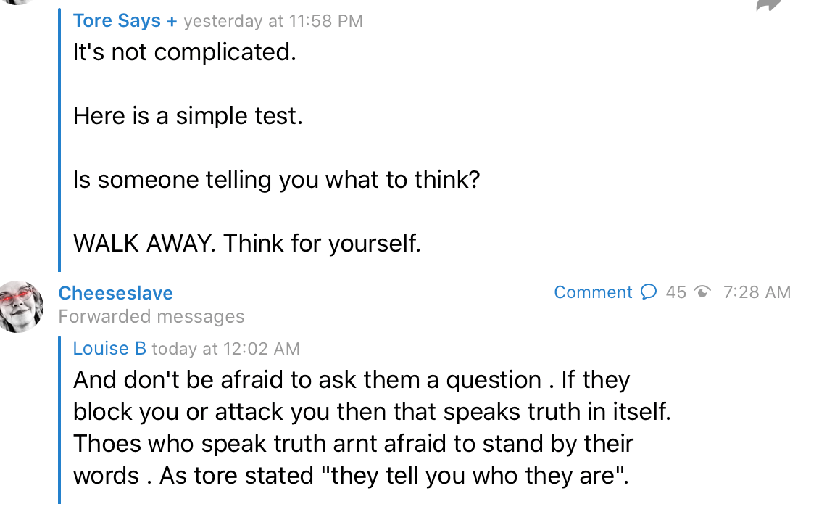Open the "Tore Says +" sender link

125,21
